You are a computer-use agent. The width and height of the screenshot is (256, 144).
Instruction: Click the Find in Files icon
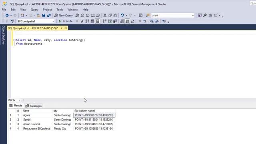148,15
